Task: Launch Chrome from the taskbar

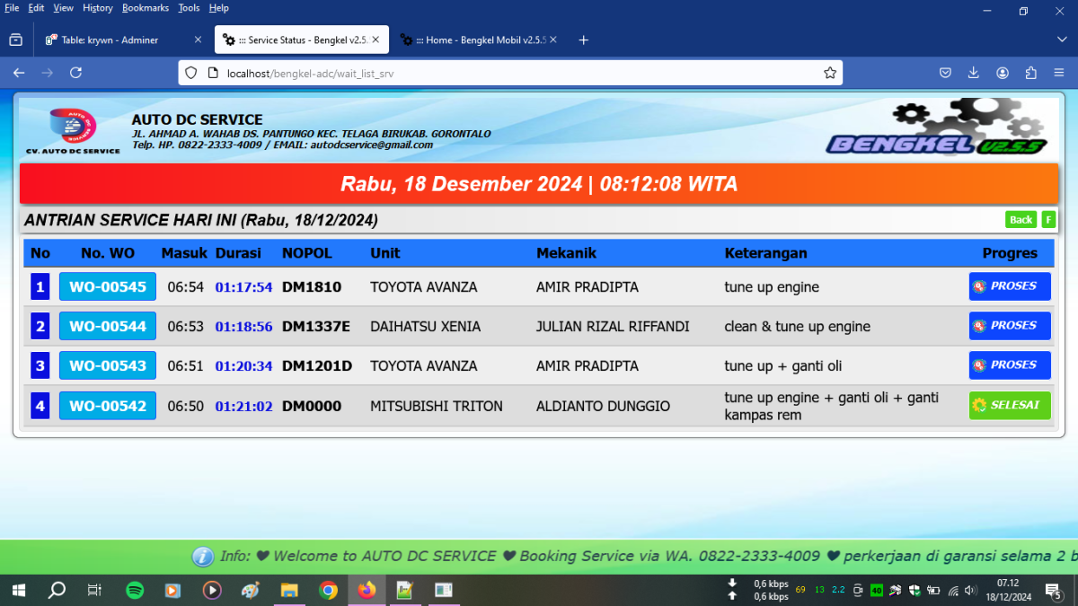Action: pos(328,590)
